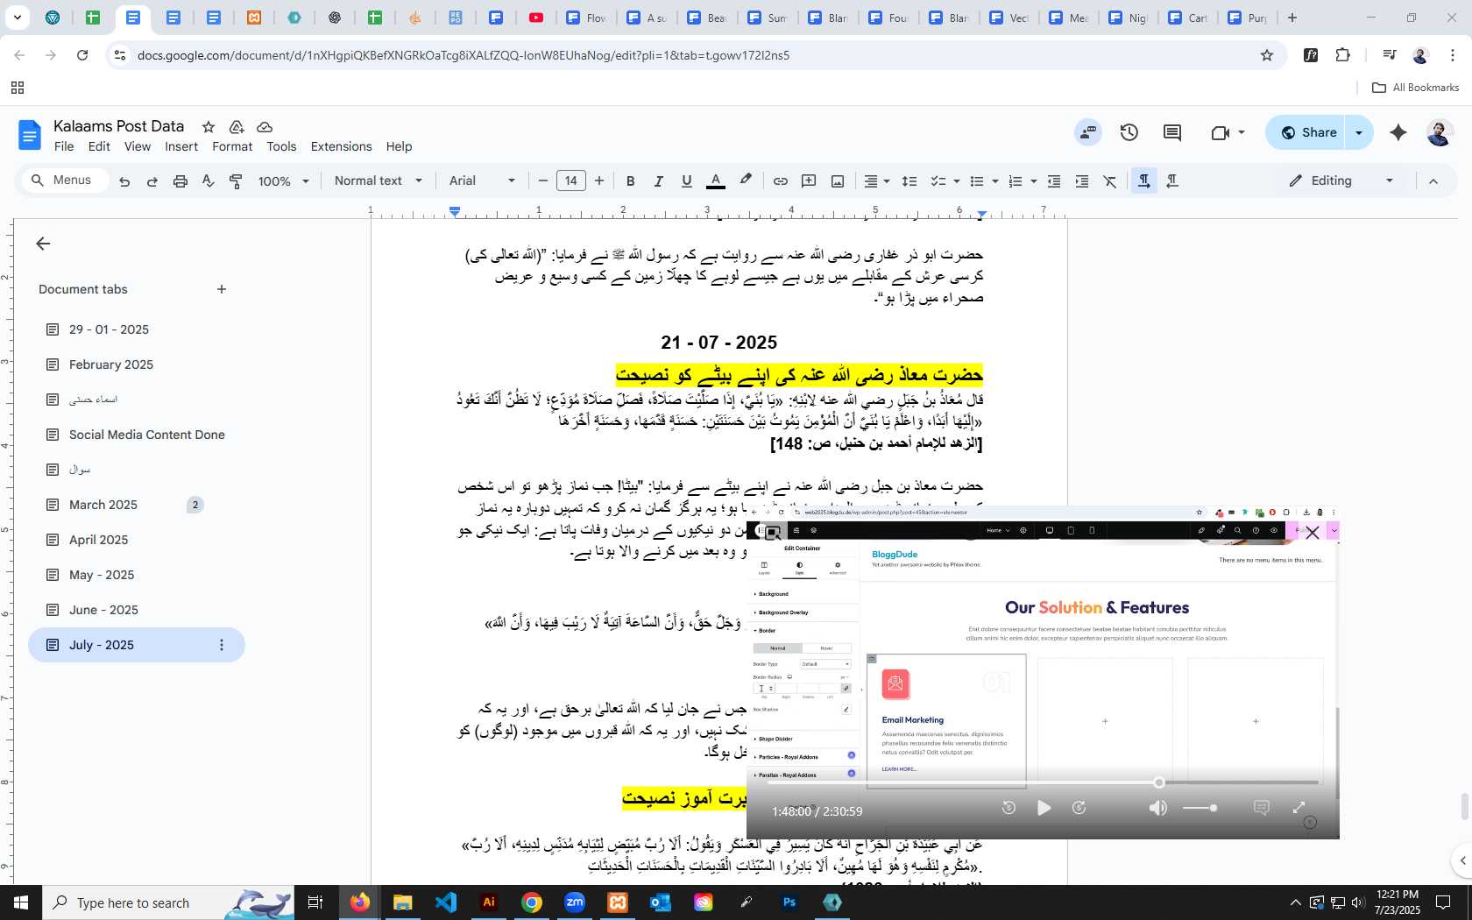Open the Normal text style dropdown
Viewport: 1472px width, 920px height.
pyautogui.click(x=378, y=181)
